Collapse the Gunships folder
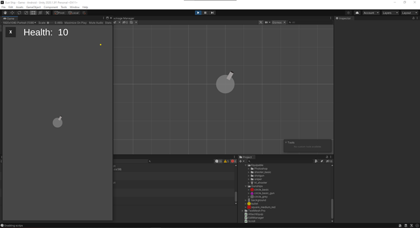 click(246, 186)
